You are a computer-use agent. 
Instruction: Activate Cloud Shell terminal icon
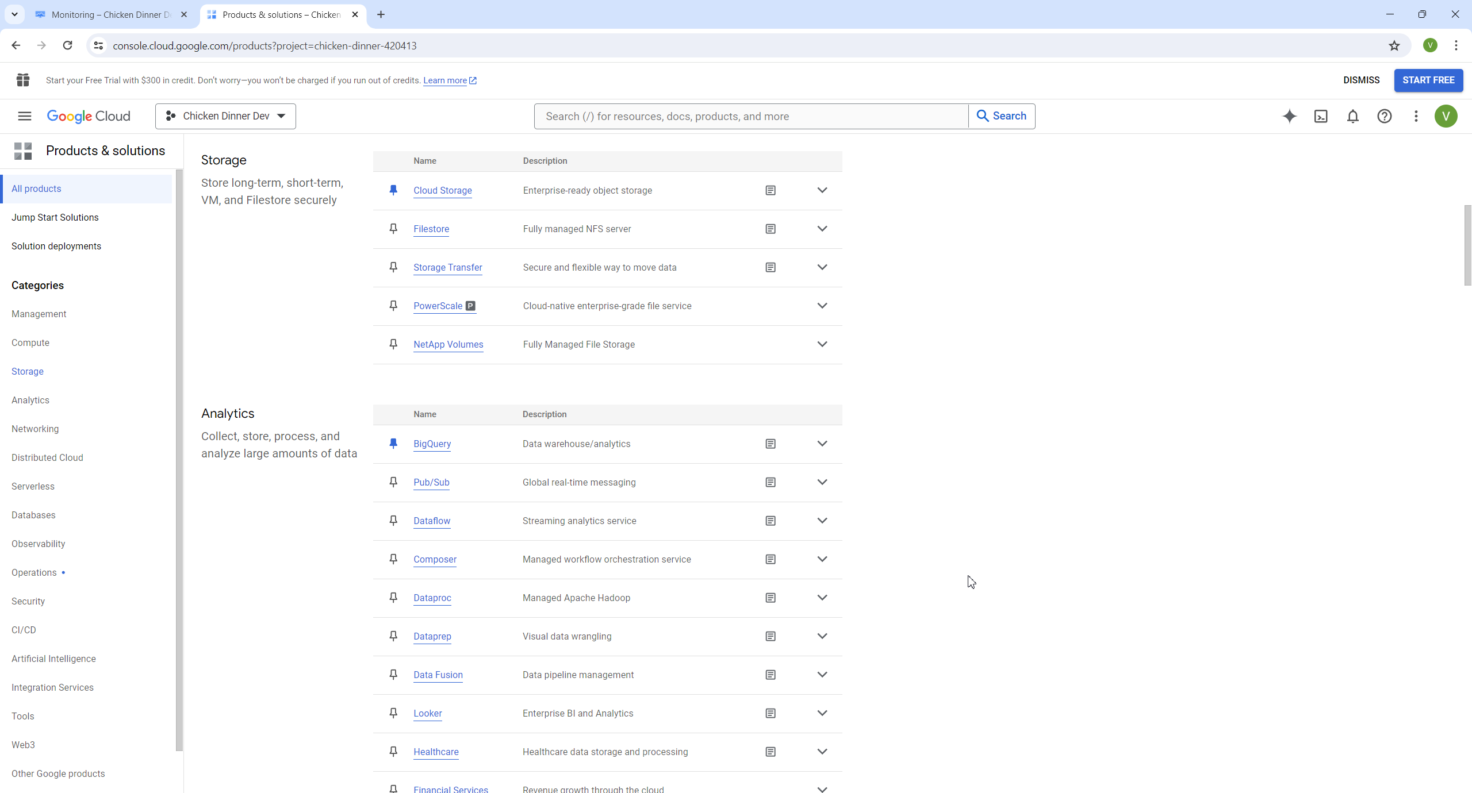pyautogui.click(x=1321, y=116)
